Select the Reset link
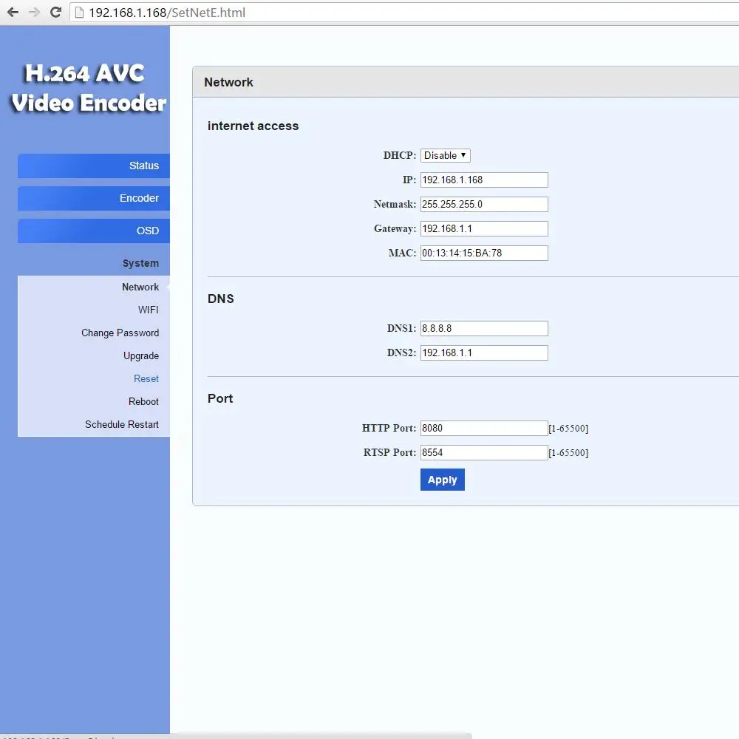The height and width of the screenshot is (739, 739). [146, 378]
